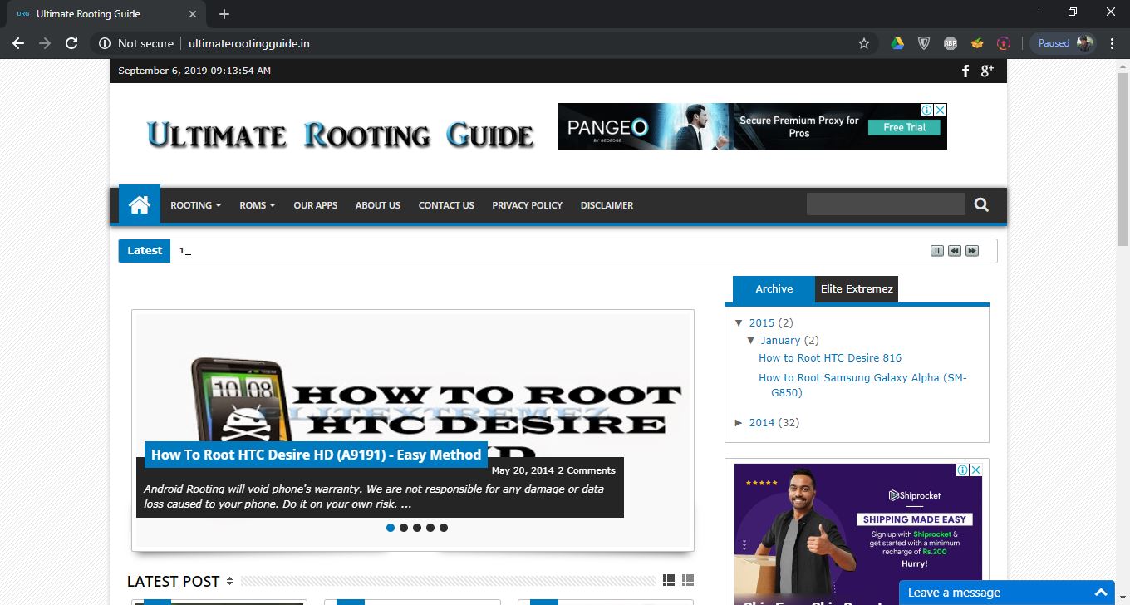
Task: Click the Ultimate Rooting Guide logo
Action: (340, 135)
